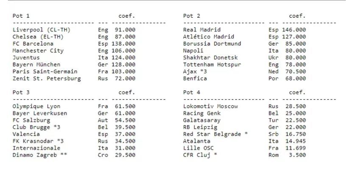Image resolution: width=352 pixels, height=176 pixels.
Task: Click Real Madrid in Pot 2
Action: (201, 30)
